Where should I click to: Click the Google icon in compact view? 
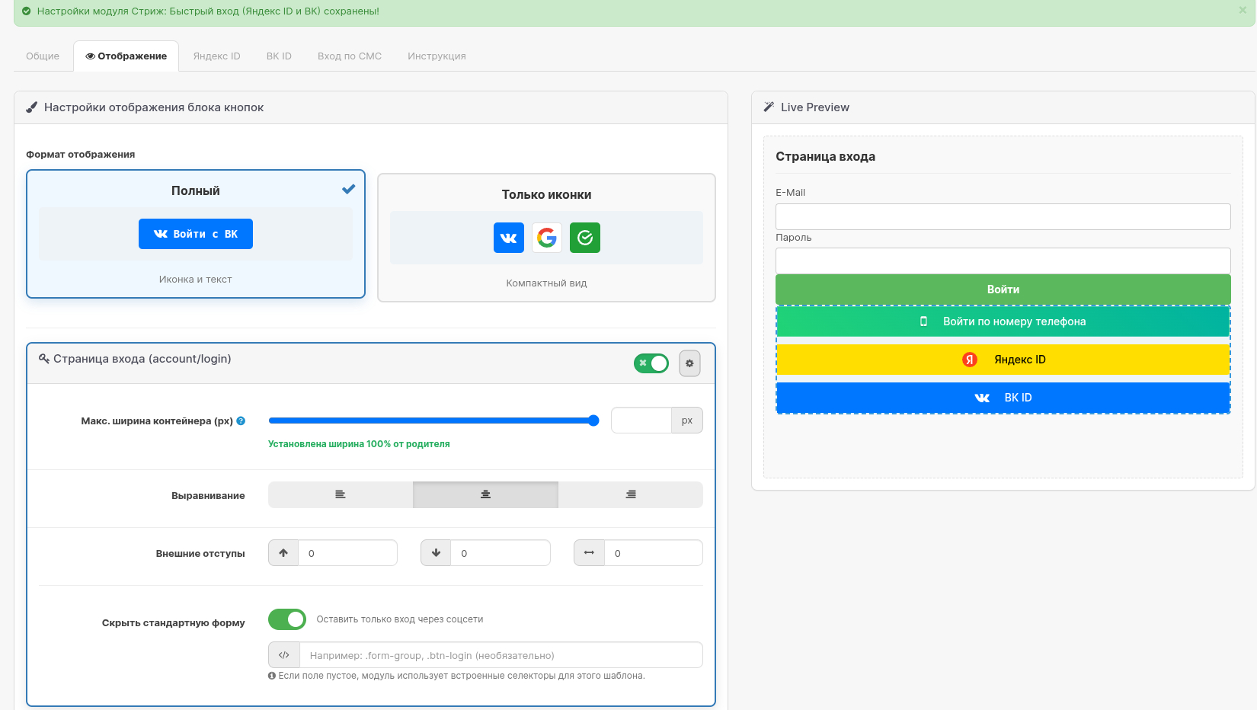546,238
